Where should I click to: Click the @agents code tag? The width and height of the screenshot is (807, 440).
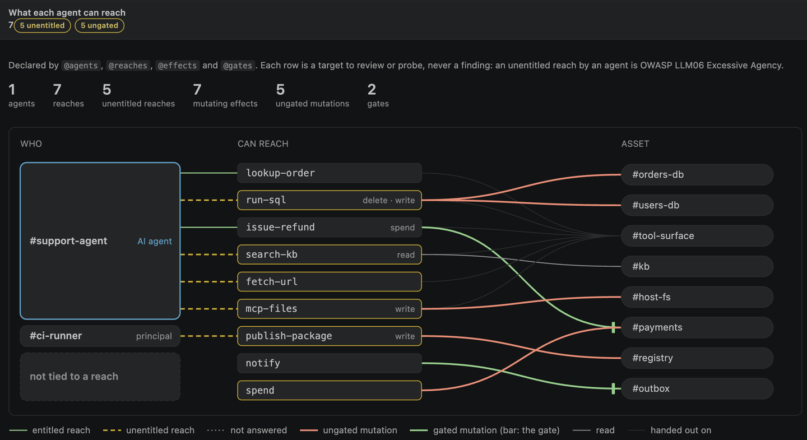(x=81, y=66)
